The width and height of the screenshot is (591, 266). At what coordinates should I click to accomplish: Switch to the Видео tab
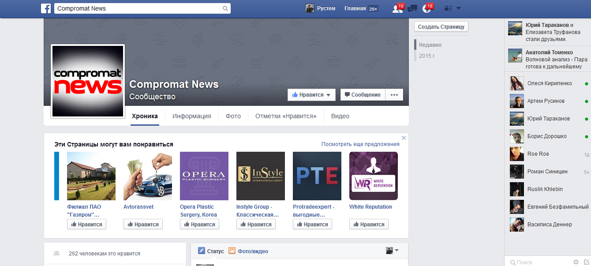[340, 116]
